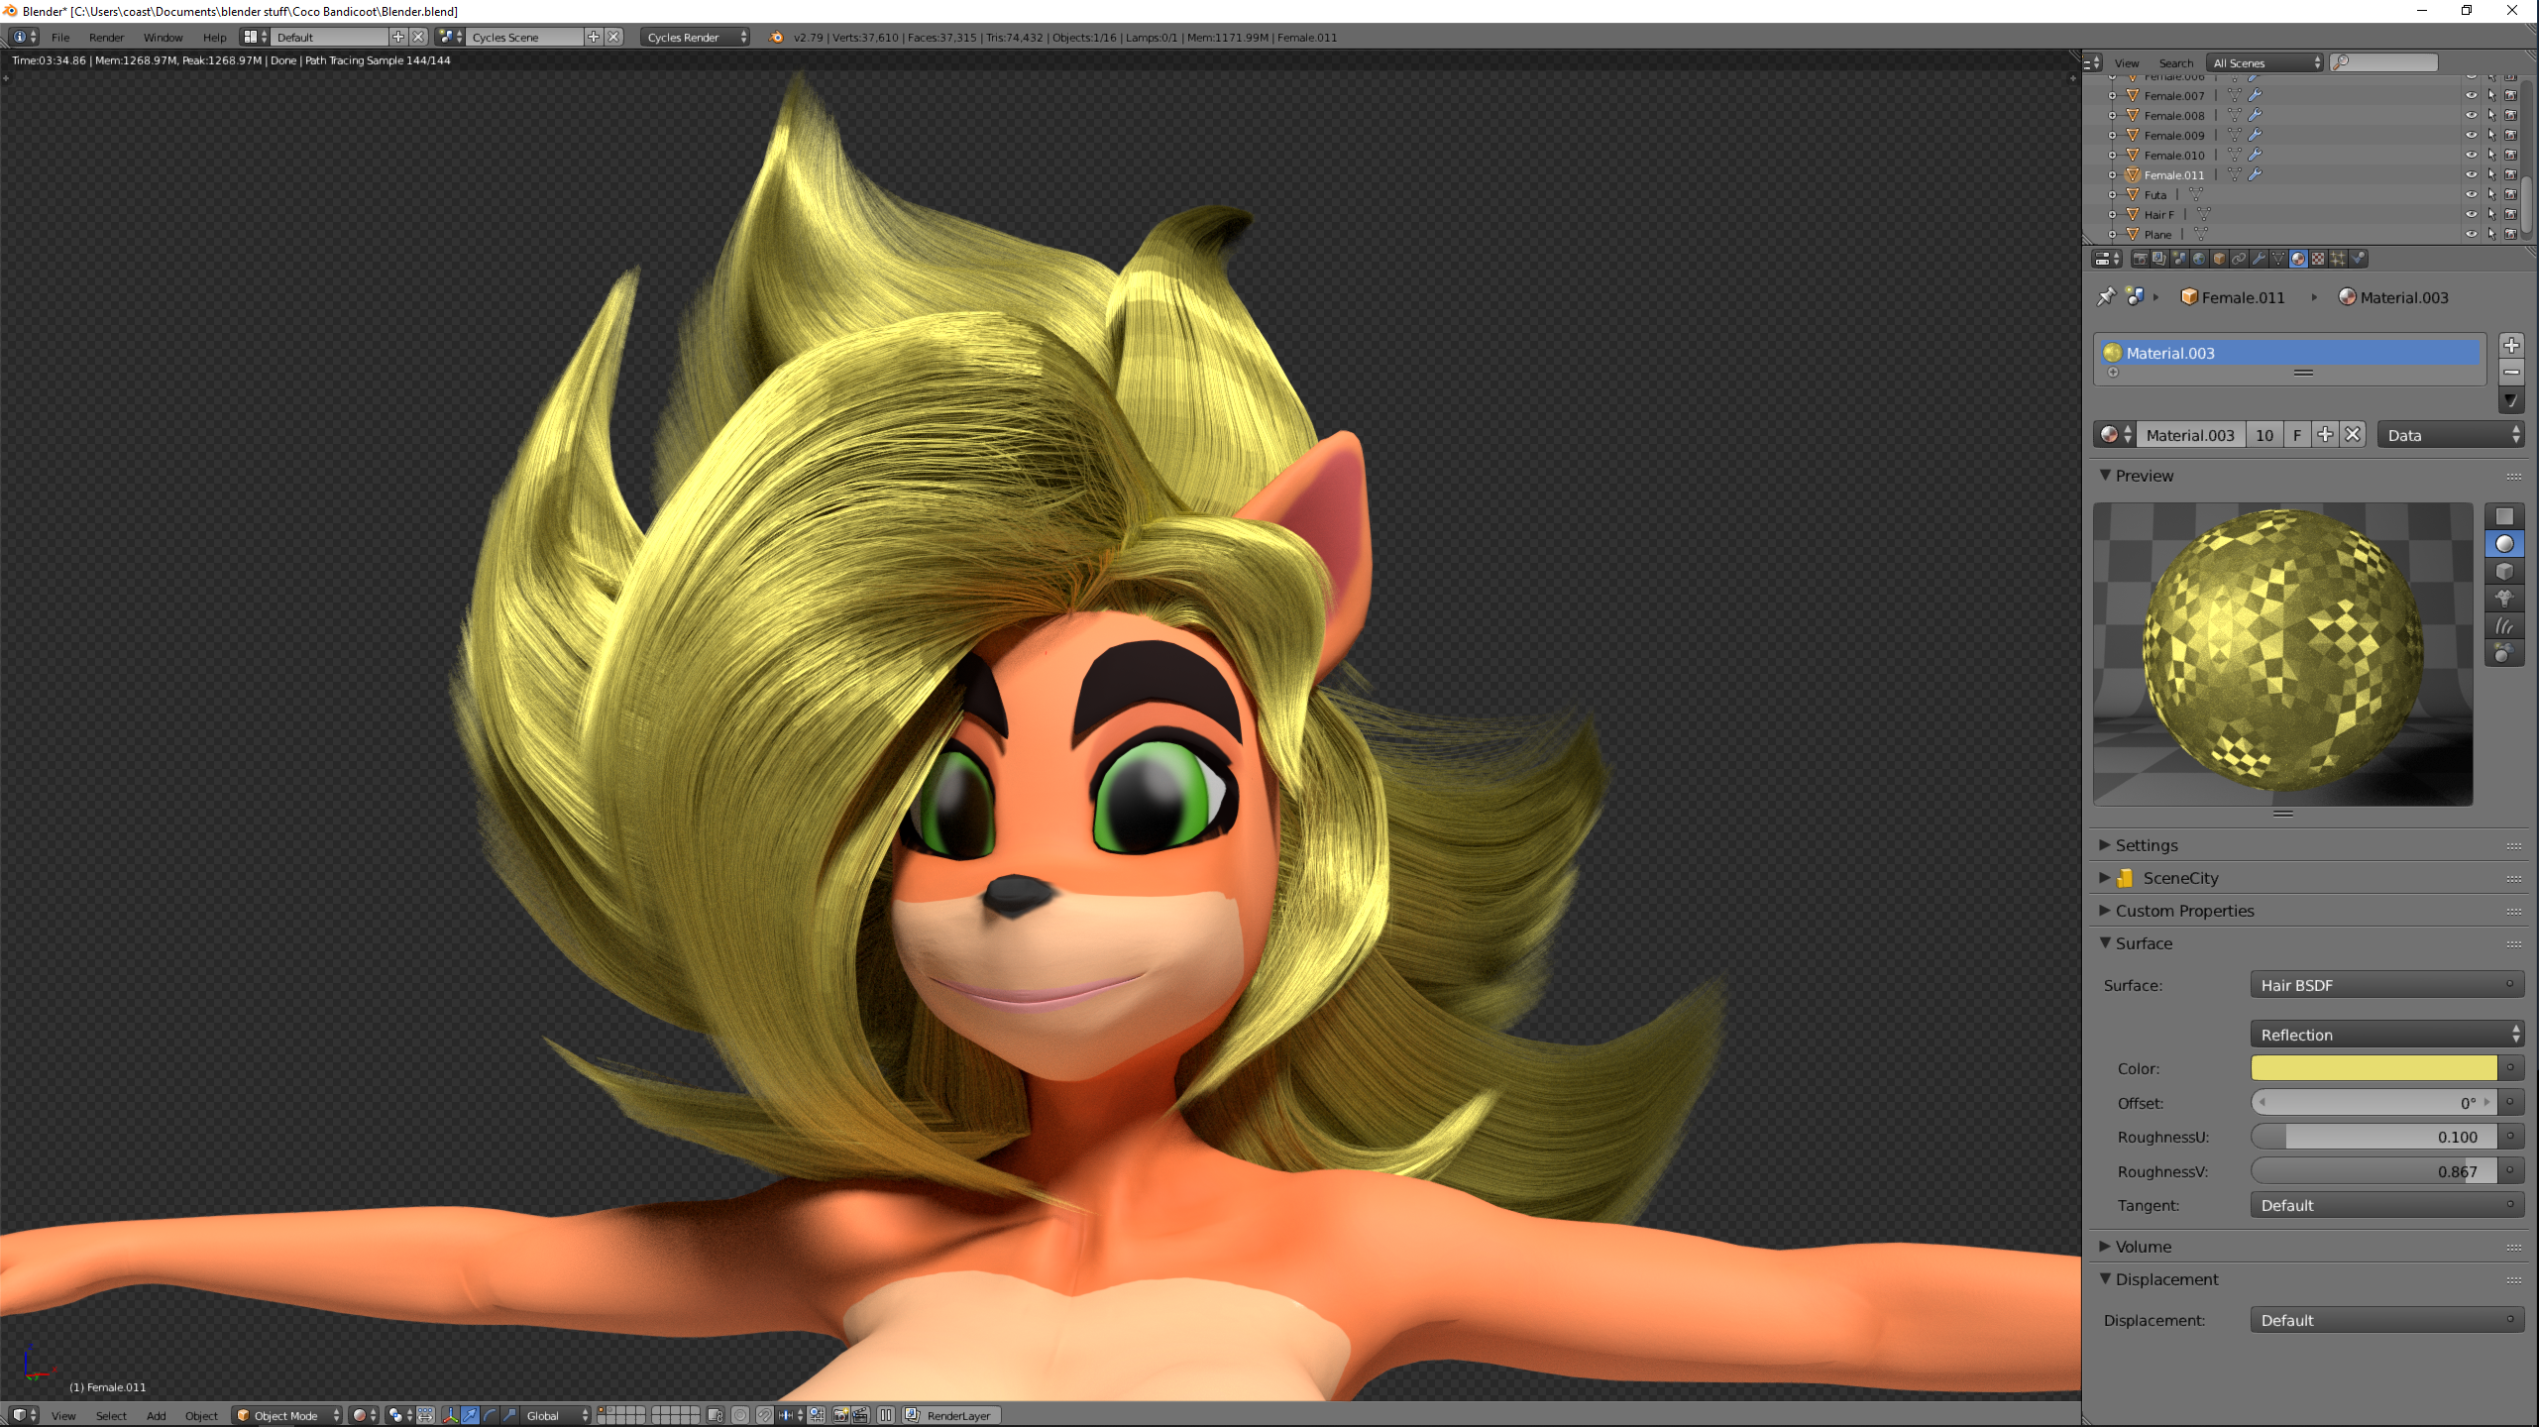
Task: Open the World properties tab (globe icon)
Action: coord(2199,259)
